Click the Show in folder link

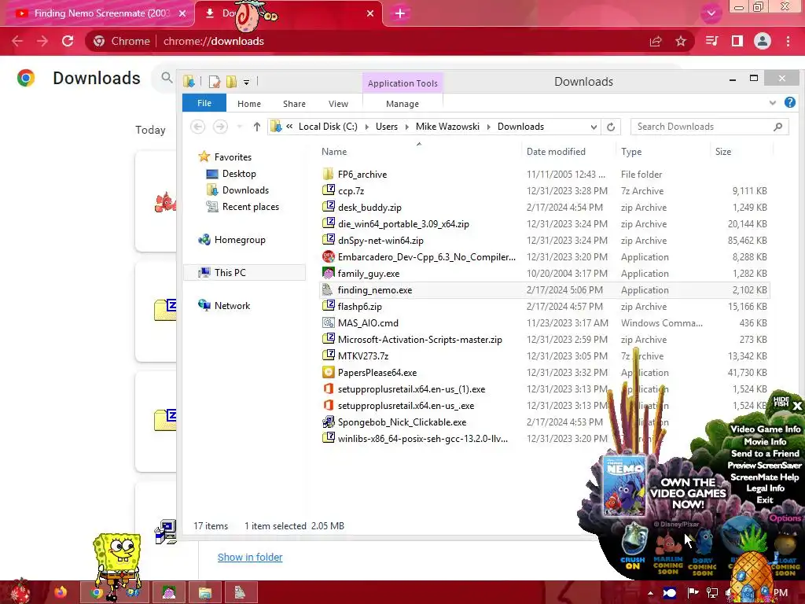[x=250, y=558]
